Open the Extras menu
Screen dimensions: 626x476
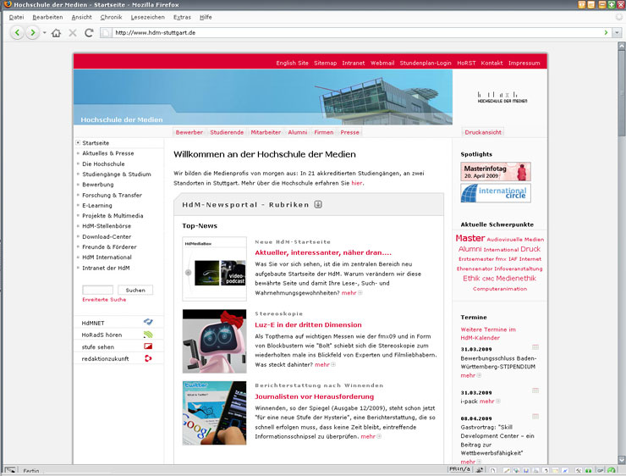[182, 17]
